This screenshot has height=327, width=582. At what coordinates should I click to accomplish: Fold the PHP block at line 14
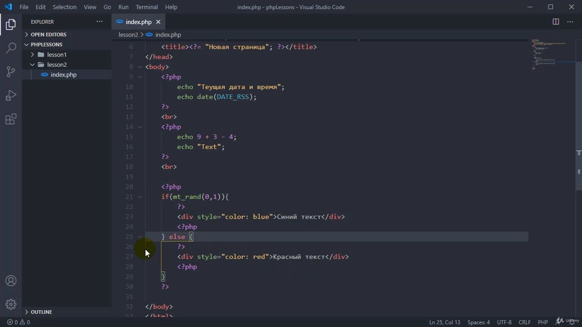(140, 127)
